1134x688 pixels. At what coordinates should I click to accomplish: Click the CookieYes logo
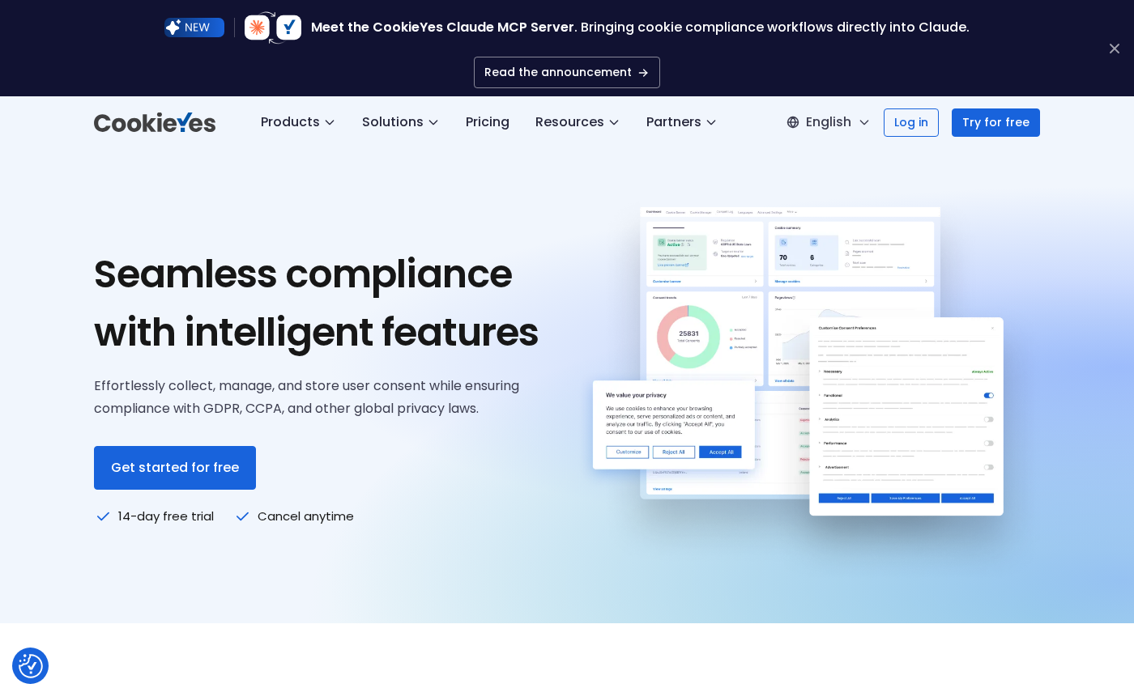pos(155,122)
